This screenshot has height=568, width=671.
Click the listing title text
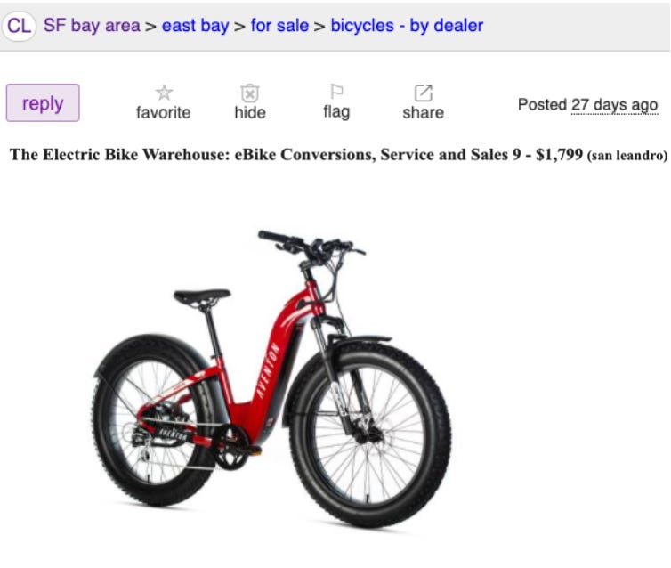coord(265,155)
